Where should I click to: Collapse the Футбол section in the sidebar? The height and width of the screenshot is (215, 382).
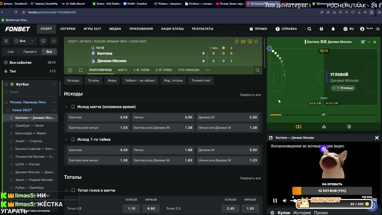[x=54, y=85]
